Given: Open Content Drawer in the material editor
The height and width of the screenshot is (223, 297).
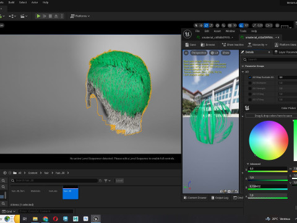Looking at the screenshot, I should (x=195, y=198).
